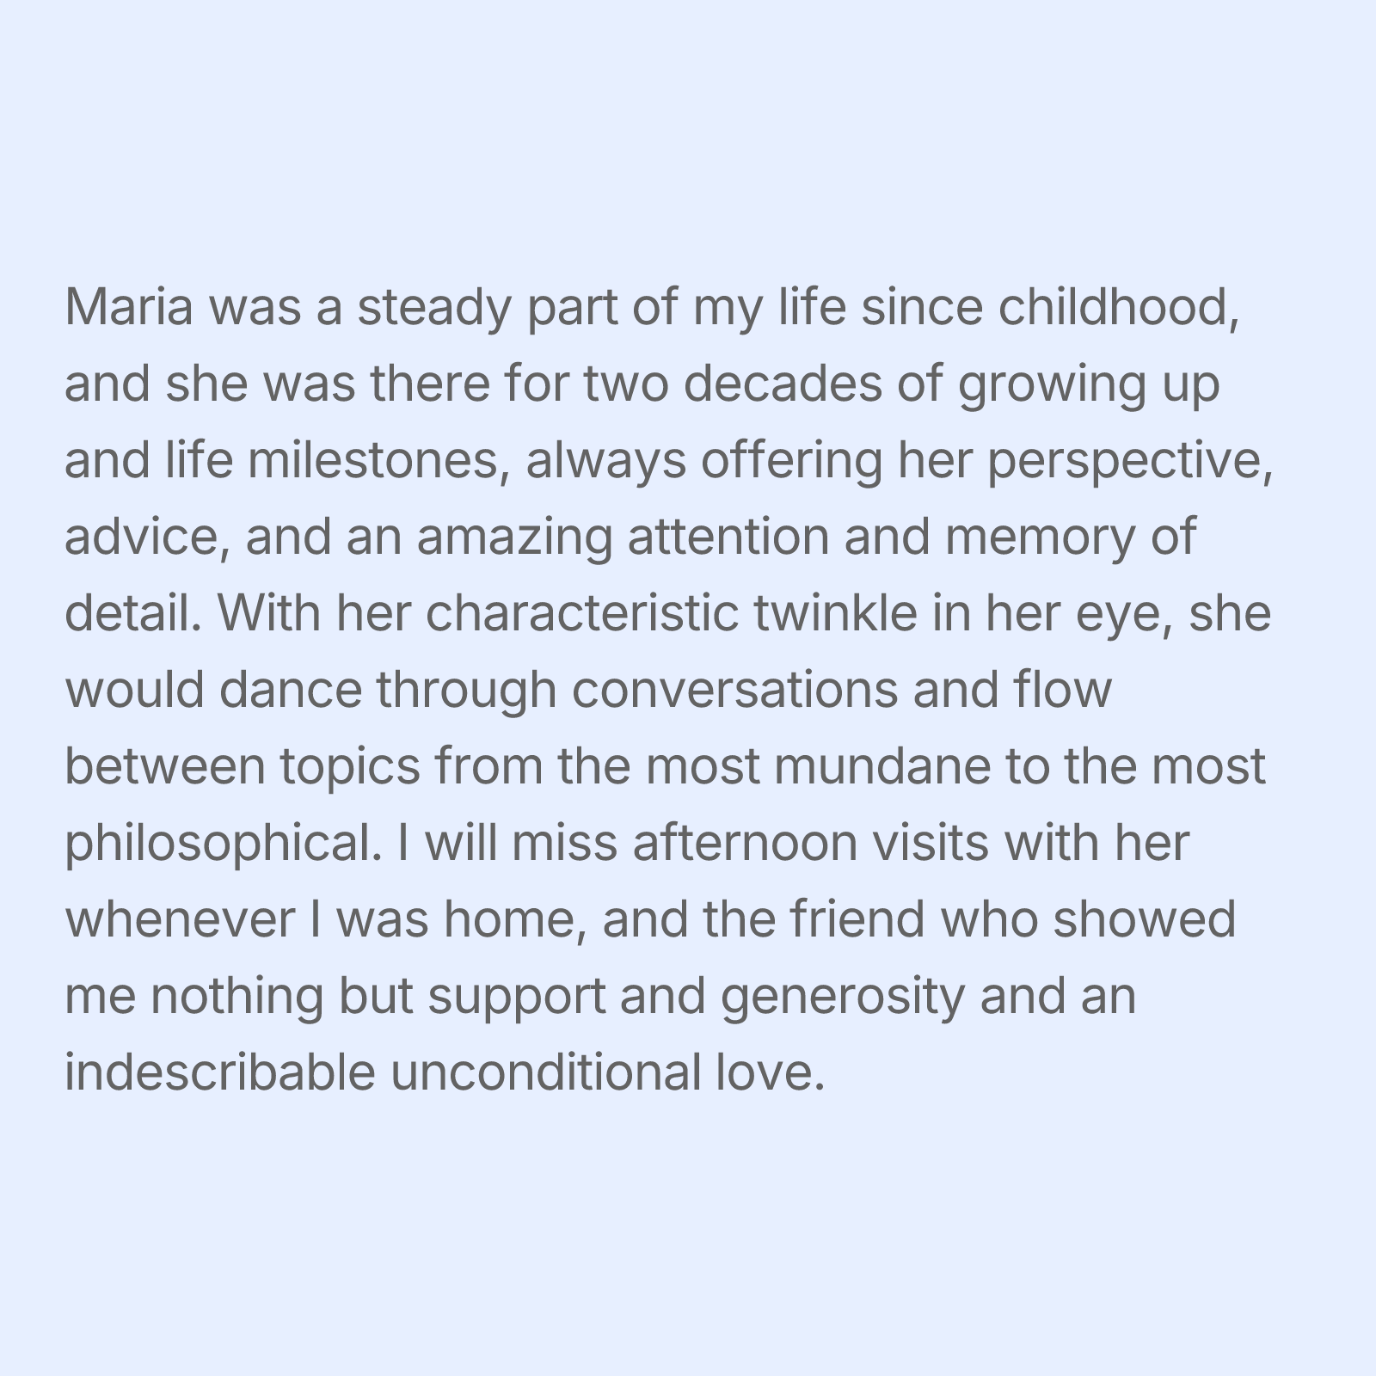Click the name "Maria" in the text
The width and height of the screenshot is (1376, 1376).
[x=128, y=307]
